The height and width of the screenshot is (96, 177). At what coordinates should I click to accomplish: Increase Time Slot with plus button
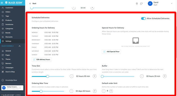coord(94,76)
